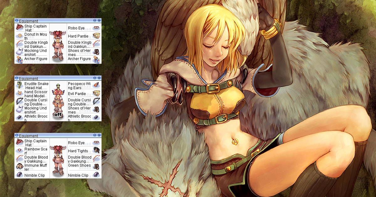
Task: Click Ship Captain Hat text in bottom Equipment window
Action: (x=35, y=143)
